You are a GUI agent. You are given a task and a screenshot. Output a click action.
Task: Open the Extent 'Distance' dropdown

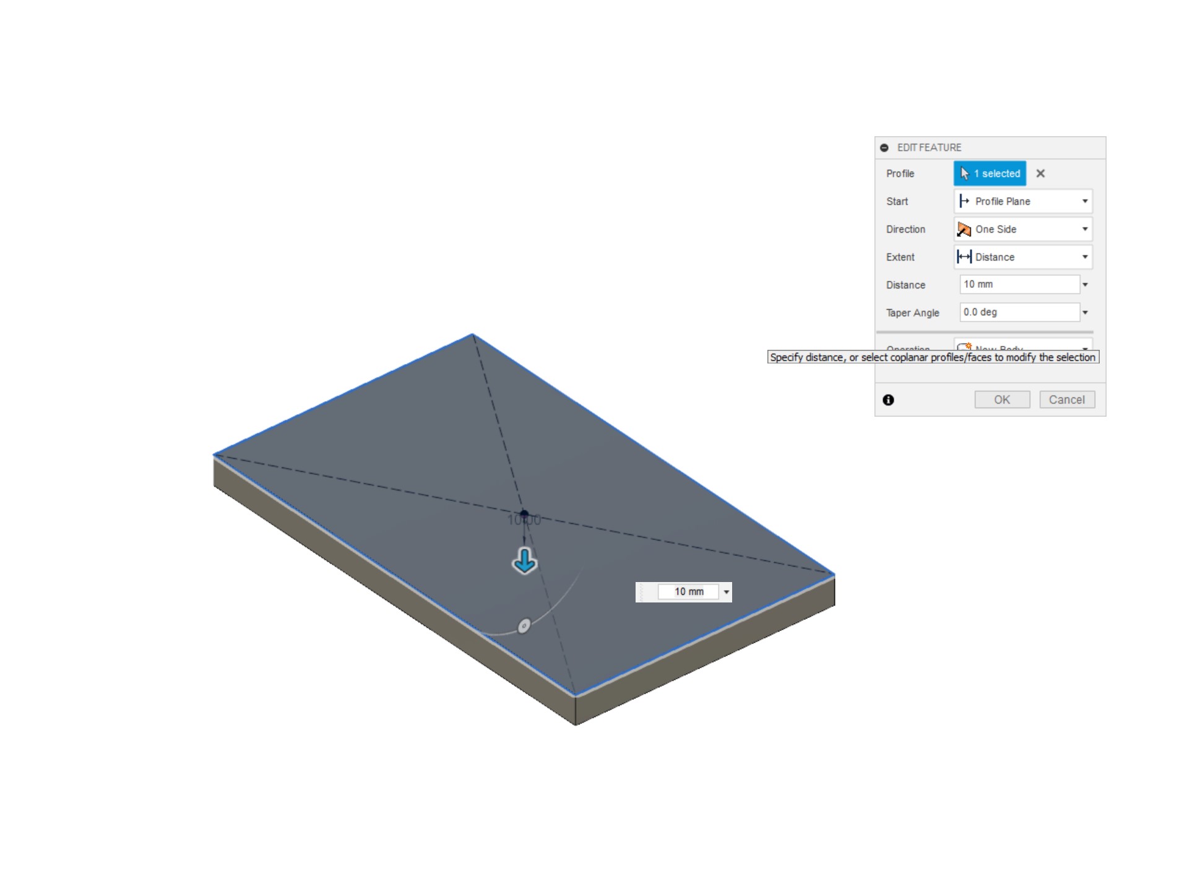(x=1022, y=257)
